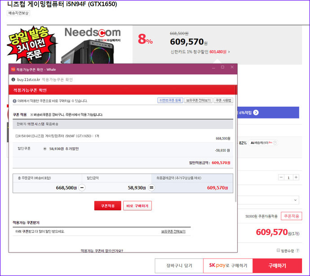The image size is (310, 276).
Task: Maximize the coupon popup window
Action: click(x=222, y=67)
